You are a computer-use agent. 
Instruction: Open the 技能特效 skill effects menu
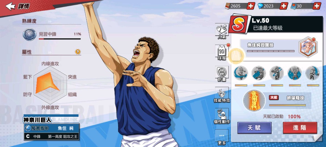(x=222, y=95)
